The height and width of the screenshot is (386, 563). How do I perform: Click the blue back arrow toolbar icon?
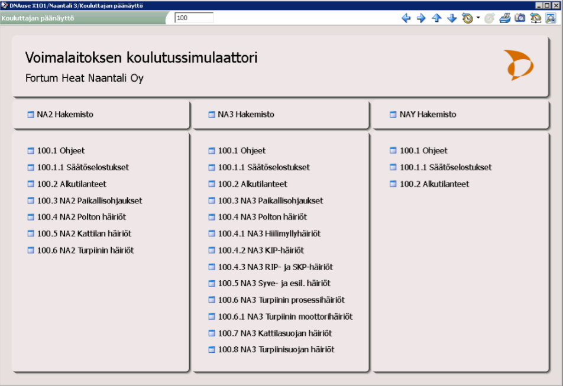pyautogui.click(x=406, y=18)
